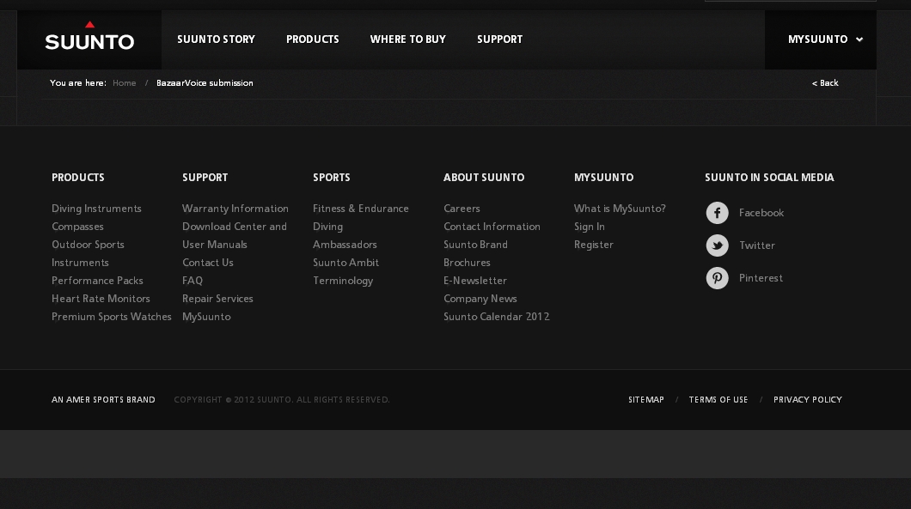This screenshot has width=911, height=509.
Task: Open the Products menu in header
Action: [313, 39]
